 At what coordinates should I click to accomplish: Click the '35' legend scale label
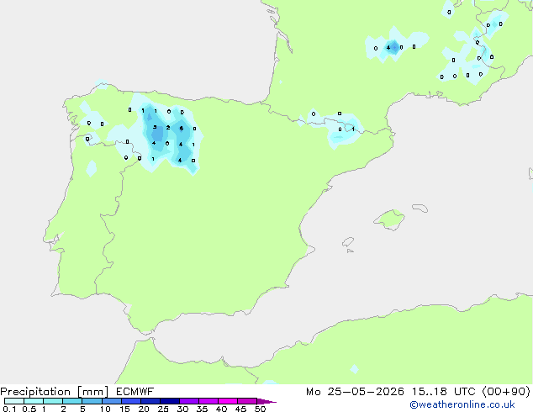(202, 409)
